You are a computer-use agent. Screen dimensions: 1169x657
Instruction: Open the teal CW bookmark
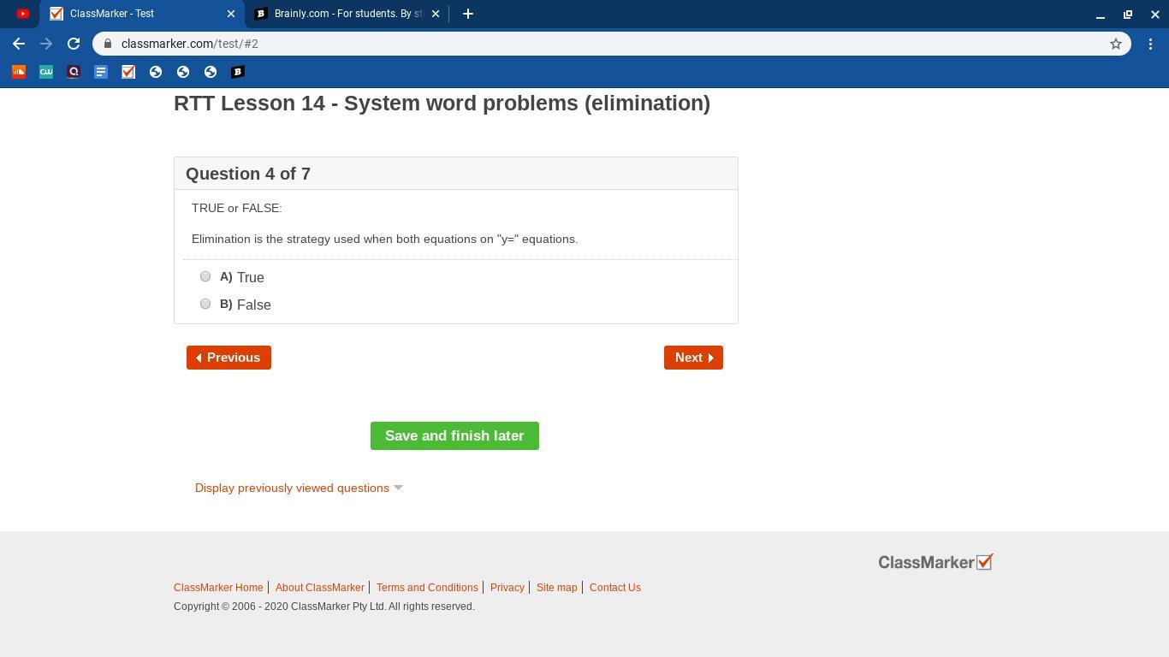click(x=46, y=72)
